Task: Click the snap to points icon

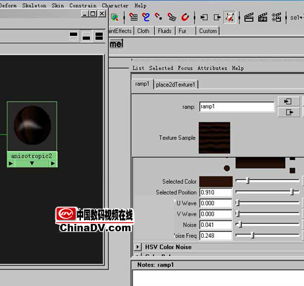Action: click(x=159, y=17)
